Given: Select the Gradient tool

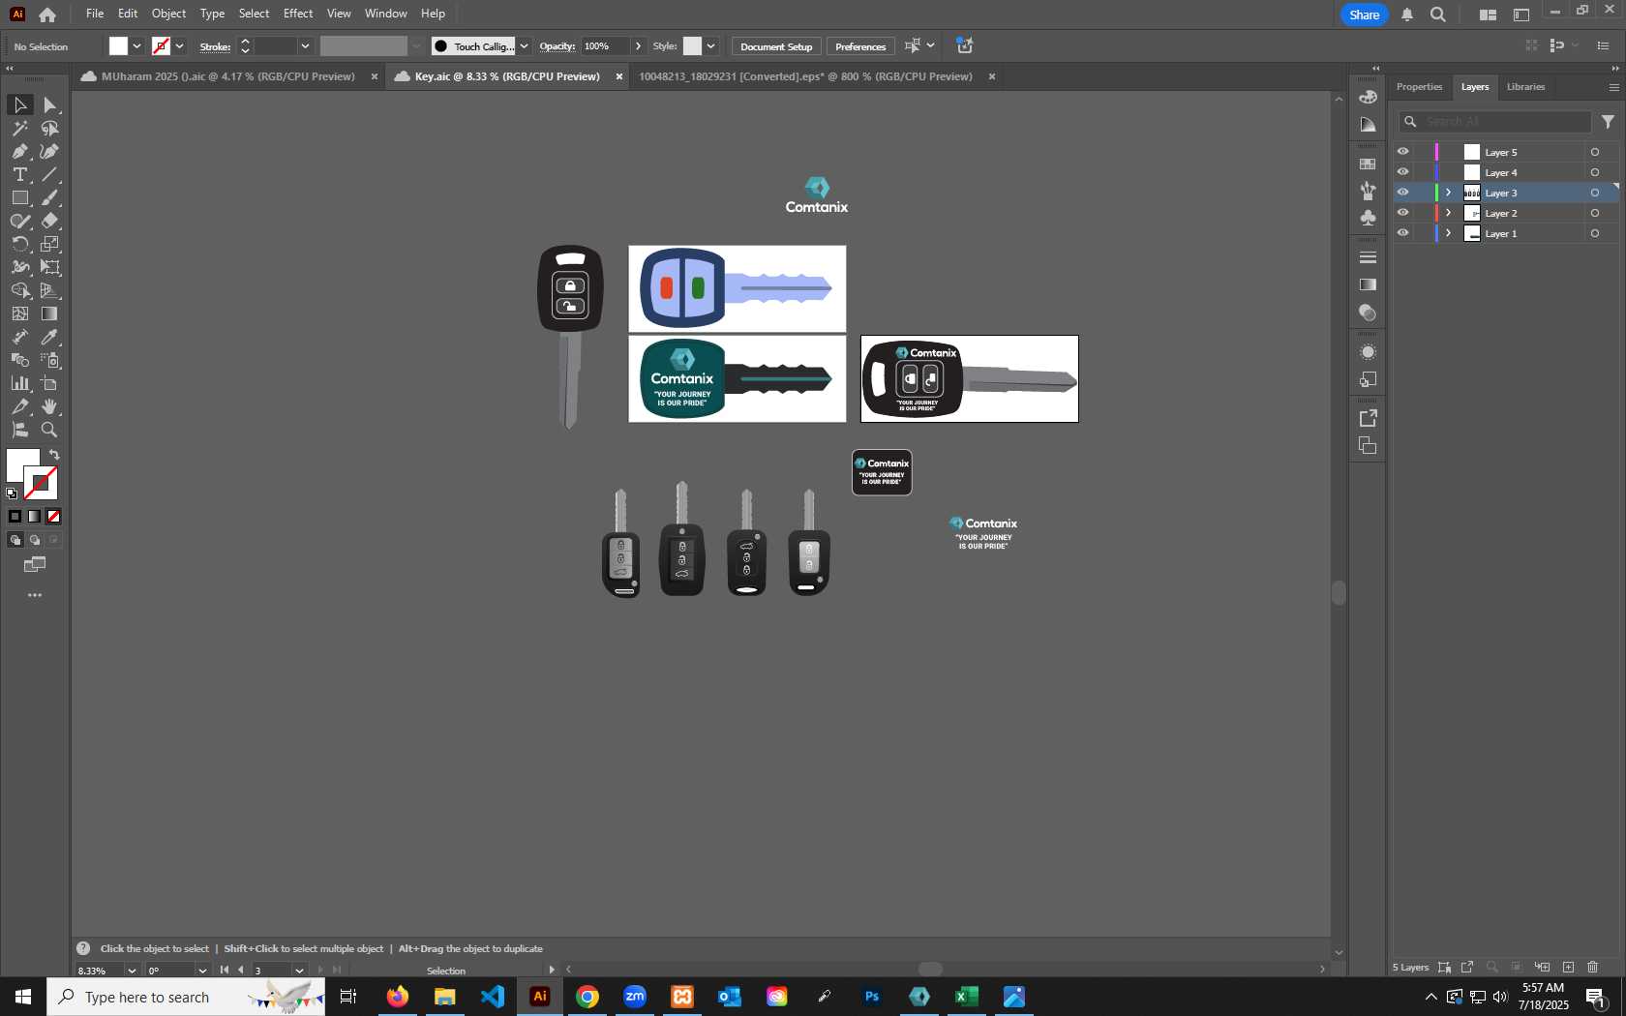Looking at the screenshot, I should 50,314.
